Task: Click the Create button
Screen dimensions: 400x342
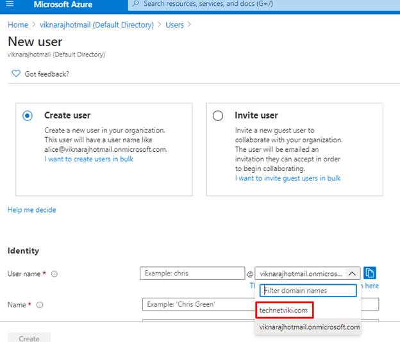Action: coord(29,338)
